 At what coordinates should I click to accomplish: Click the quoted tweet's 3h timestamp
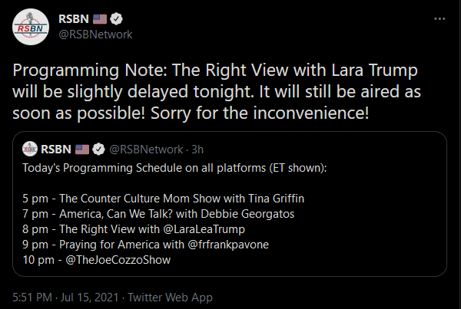pyautogui.click(x=197, y=150)
